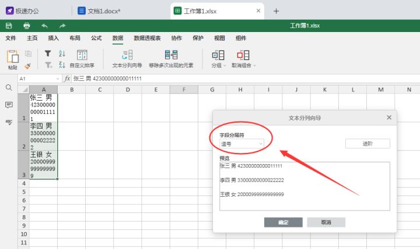Click the Paste clipboard icon
Screen dimensions: 420x249
click(x=13, y=56)
